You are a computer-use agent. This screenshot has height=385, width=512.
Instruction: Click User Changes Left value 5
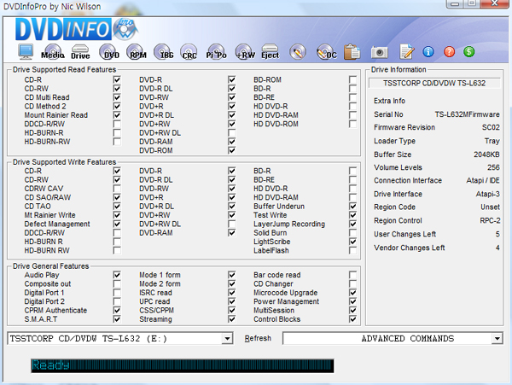click(497, 234)
